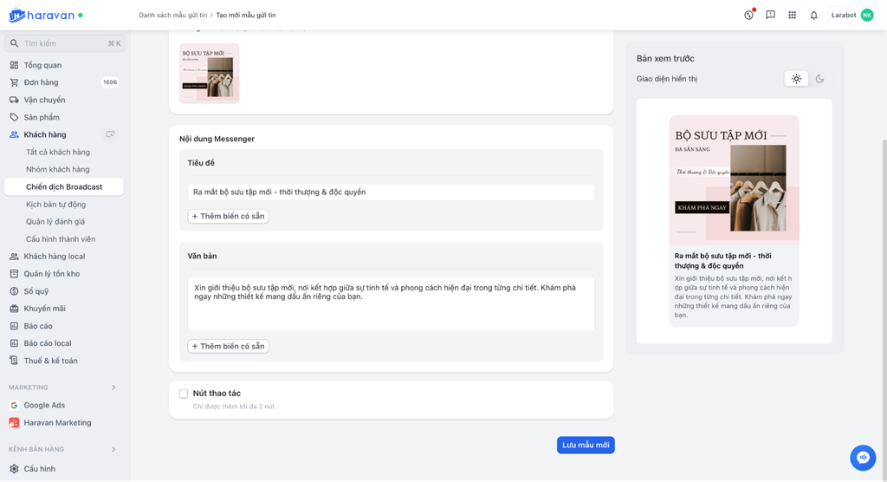887x482 pixels.
Task: Click the Google Ads sidebar icon
Action: pyautogui.click(x=14, y=405)
